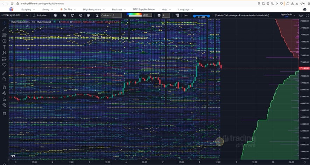Click the heatmap intensity field showing 70.0

point(147,15)
